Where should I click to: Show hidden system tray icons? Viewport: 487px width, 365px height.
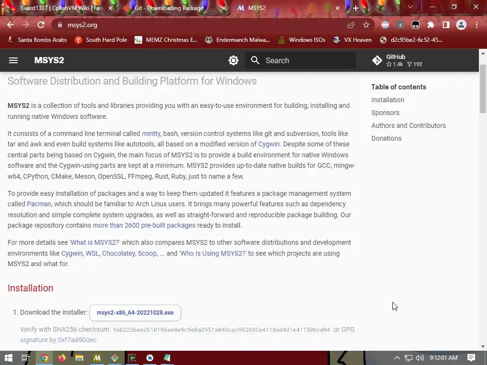click(x=397, y=358)
